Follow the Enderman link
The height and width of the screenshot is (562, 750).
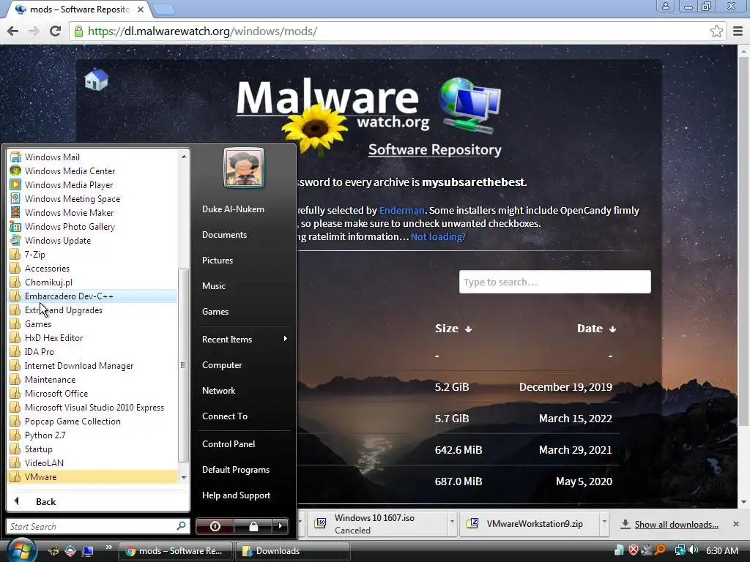pyautogui.click(x=402, y=210)
